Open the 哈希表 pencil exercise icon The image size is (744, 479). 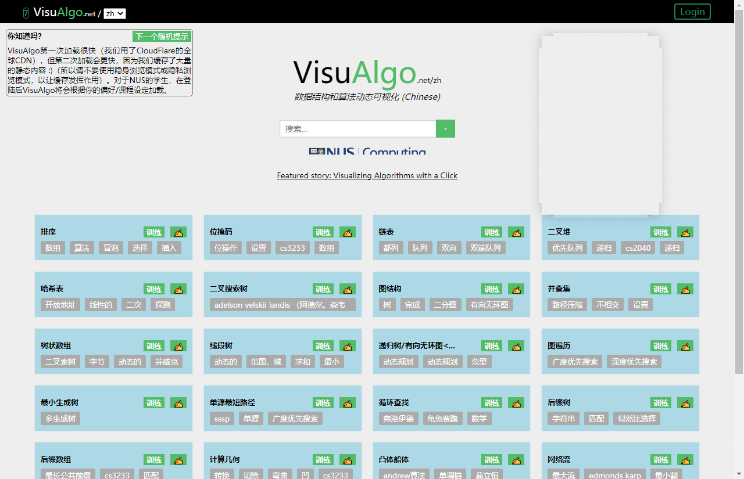tap(178, 289)
